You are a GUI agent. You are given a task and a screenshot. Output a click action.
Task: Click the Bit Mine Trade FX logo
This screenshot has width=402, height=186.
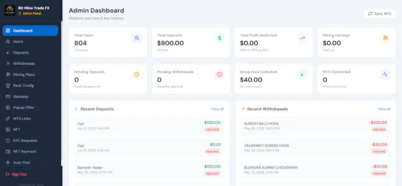(10, 10)
